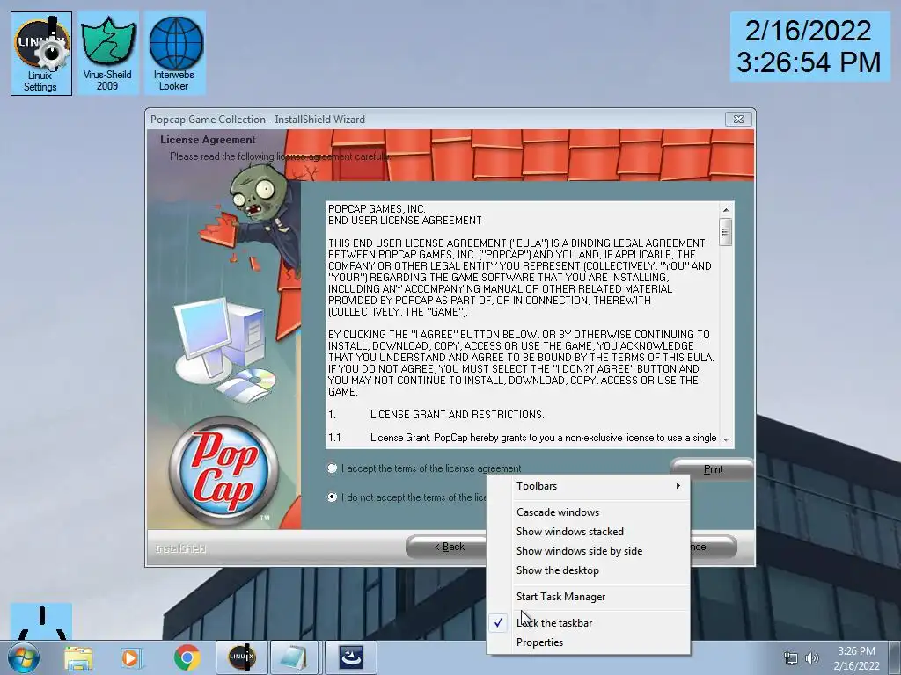Click the 'LICENSE GRANT AND RESTRICTIONS.' line
Viewport: 901px width, 675px height.
point(458,415)
